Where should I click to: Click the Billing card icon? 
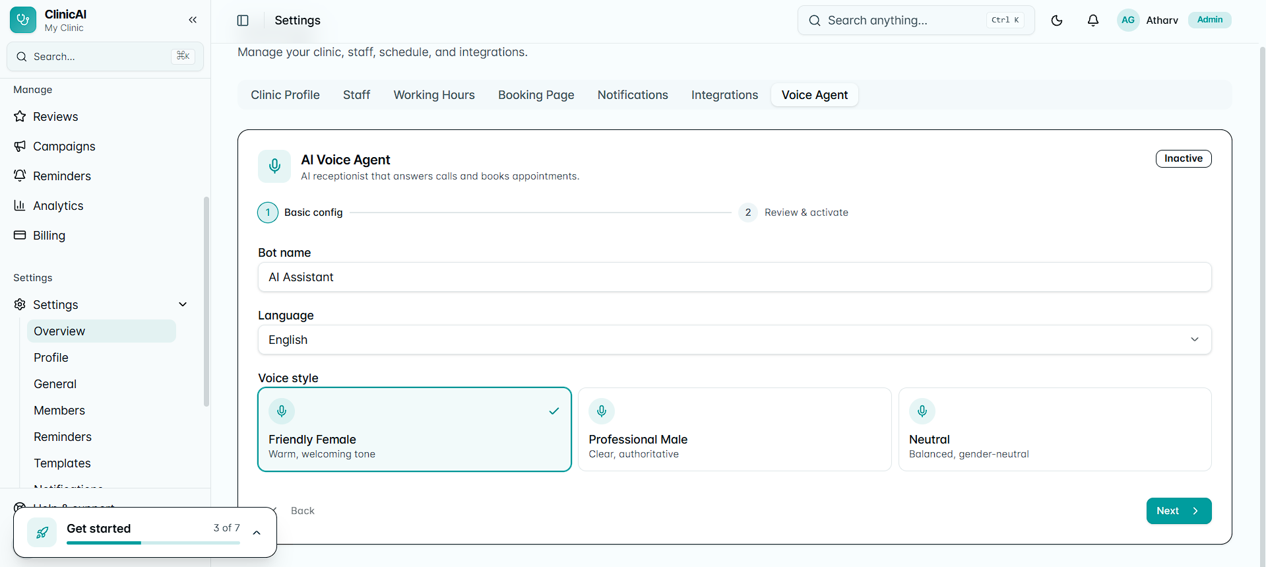click(x=20, y=235)
